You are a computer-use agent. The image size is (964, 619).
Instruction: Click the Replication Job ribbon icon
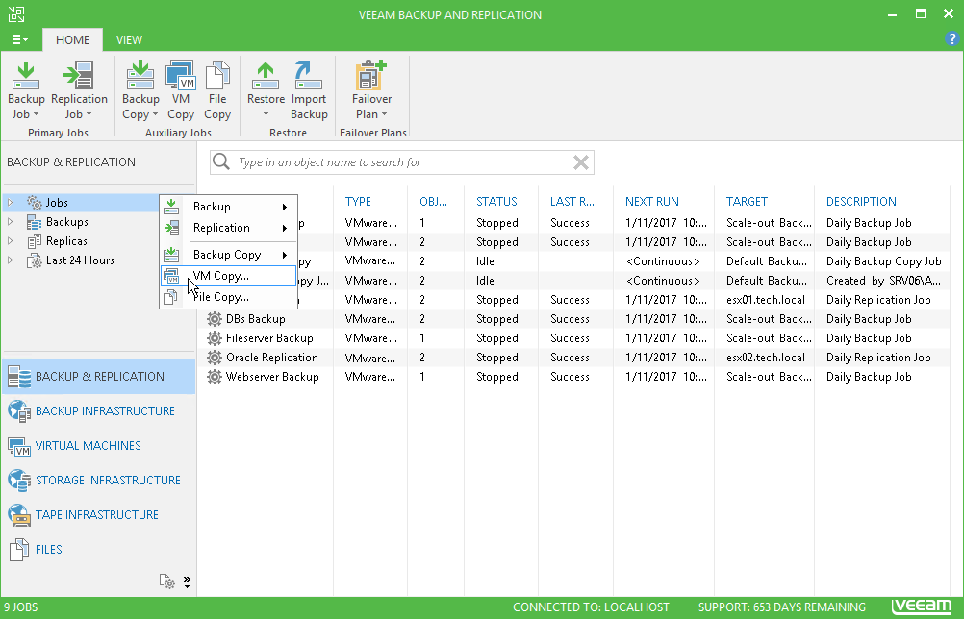pos(79,76)
